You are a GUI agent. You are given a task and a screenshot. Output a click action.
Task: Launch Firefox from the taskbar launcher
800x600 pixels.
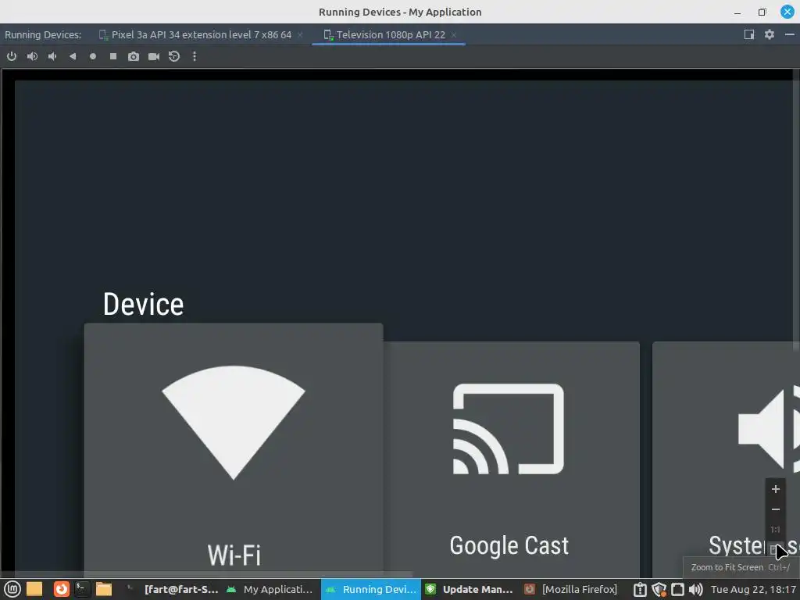pyautogui.click(x=61, y=589)
